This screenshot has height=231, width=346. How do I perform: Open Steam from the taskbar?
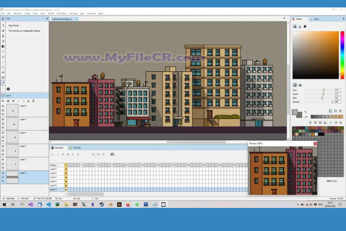[101, 205]
